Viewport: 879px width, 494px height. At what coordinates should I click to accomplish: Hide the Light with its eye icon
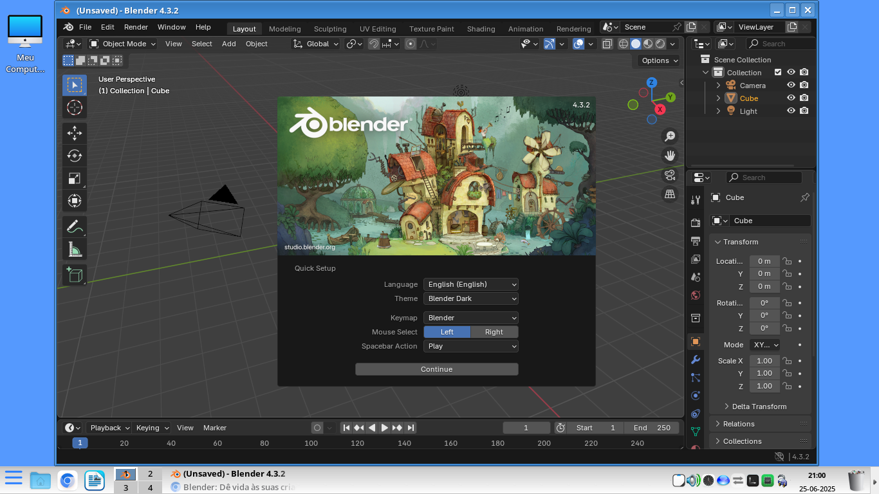(791, 111)
